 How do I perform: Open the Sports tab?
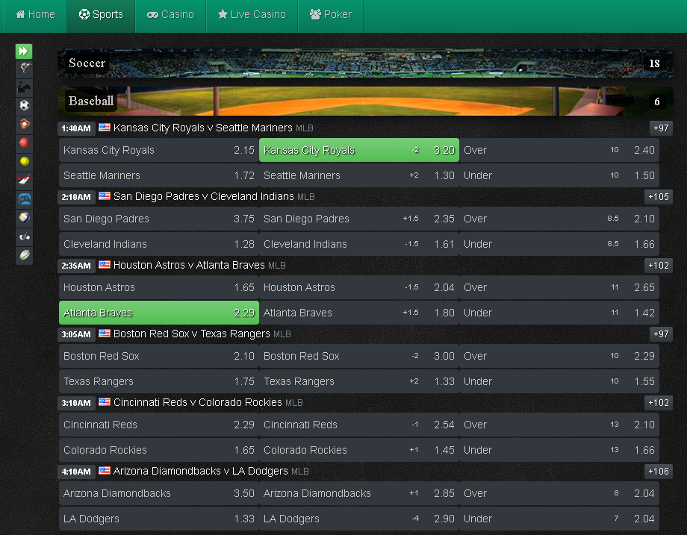[x=101, y=14]
